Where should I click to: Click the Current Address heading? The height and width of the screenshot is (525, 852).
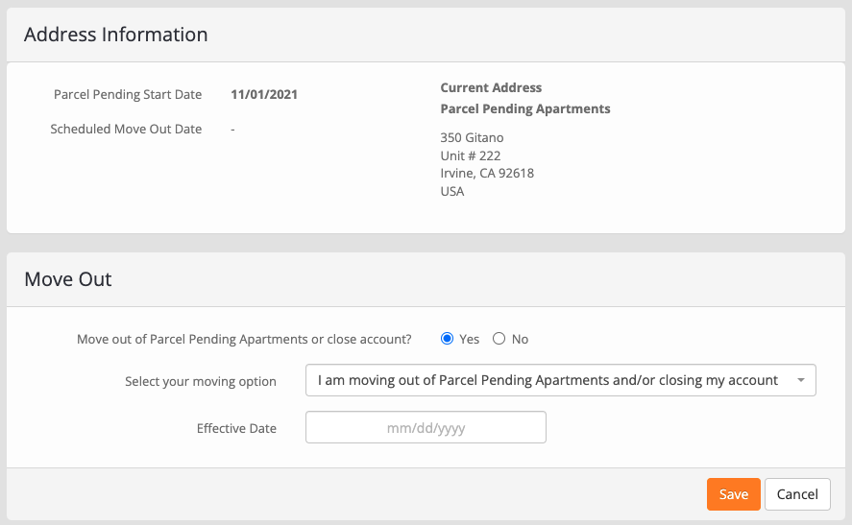(x=491, y=87)
